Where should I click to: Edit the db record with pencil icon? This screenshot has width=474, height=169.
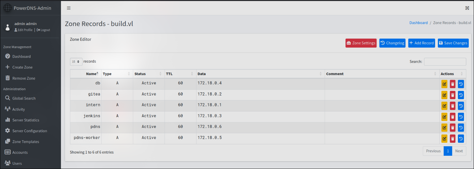[x=444, y=84]
